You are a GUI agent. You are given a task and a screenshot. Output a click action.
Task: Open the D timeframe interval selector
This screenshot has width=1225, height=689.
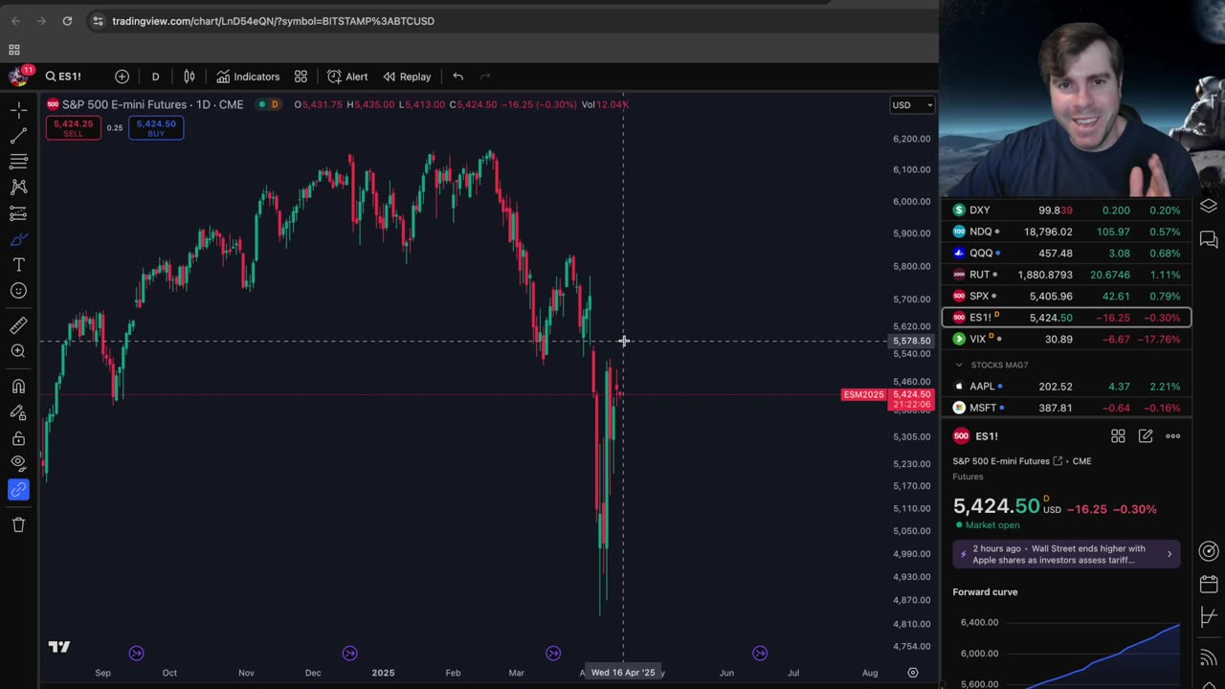pyautogui.click(x=155, y=77)
